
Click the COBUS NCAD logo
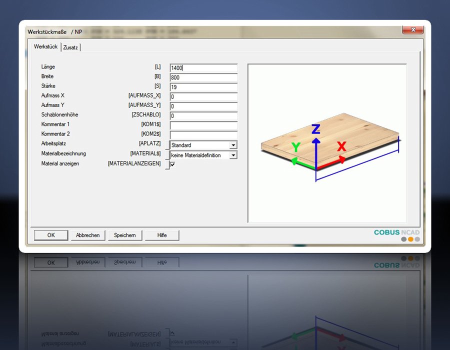397,235
